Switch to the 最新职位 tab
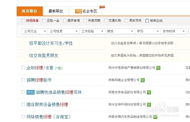The width and height of the screenshot is (190, 122). click(56, 11)
